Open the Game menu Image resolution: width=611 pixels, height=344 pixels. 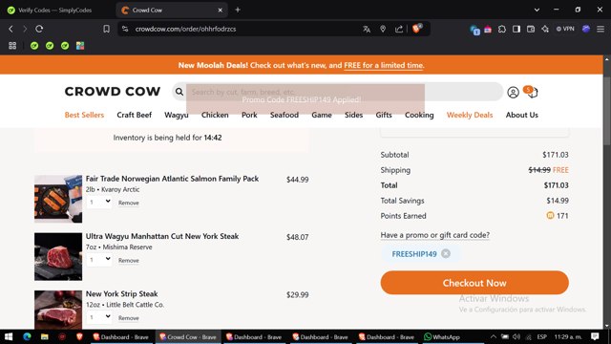322,115
